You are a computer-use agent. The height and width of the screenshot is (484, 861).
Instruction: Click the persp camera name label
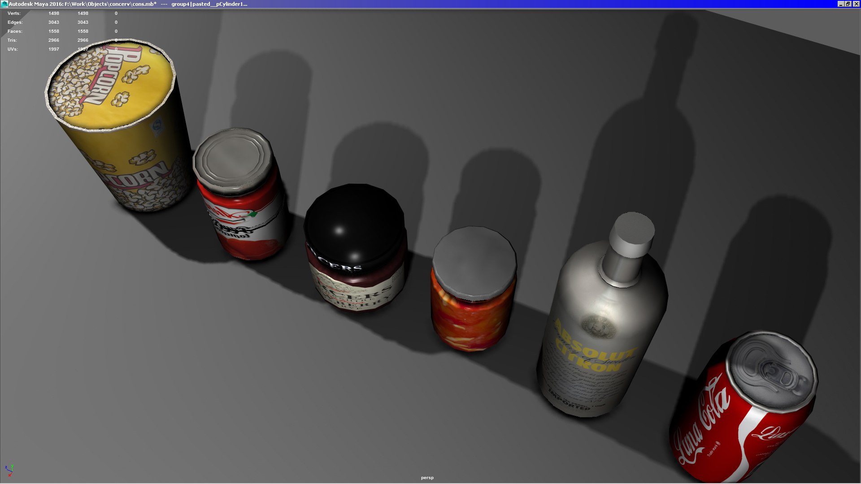coord(427,478)
